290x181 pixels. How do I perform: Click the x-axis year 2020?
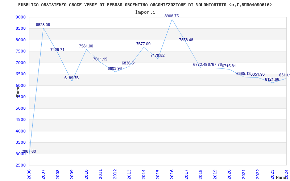[x=229, y=174]
